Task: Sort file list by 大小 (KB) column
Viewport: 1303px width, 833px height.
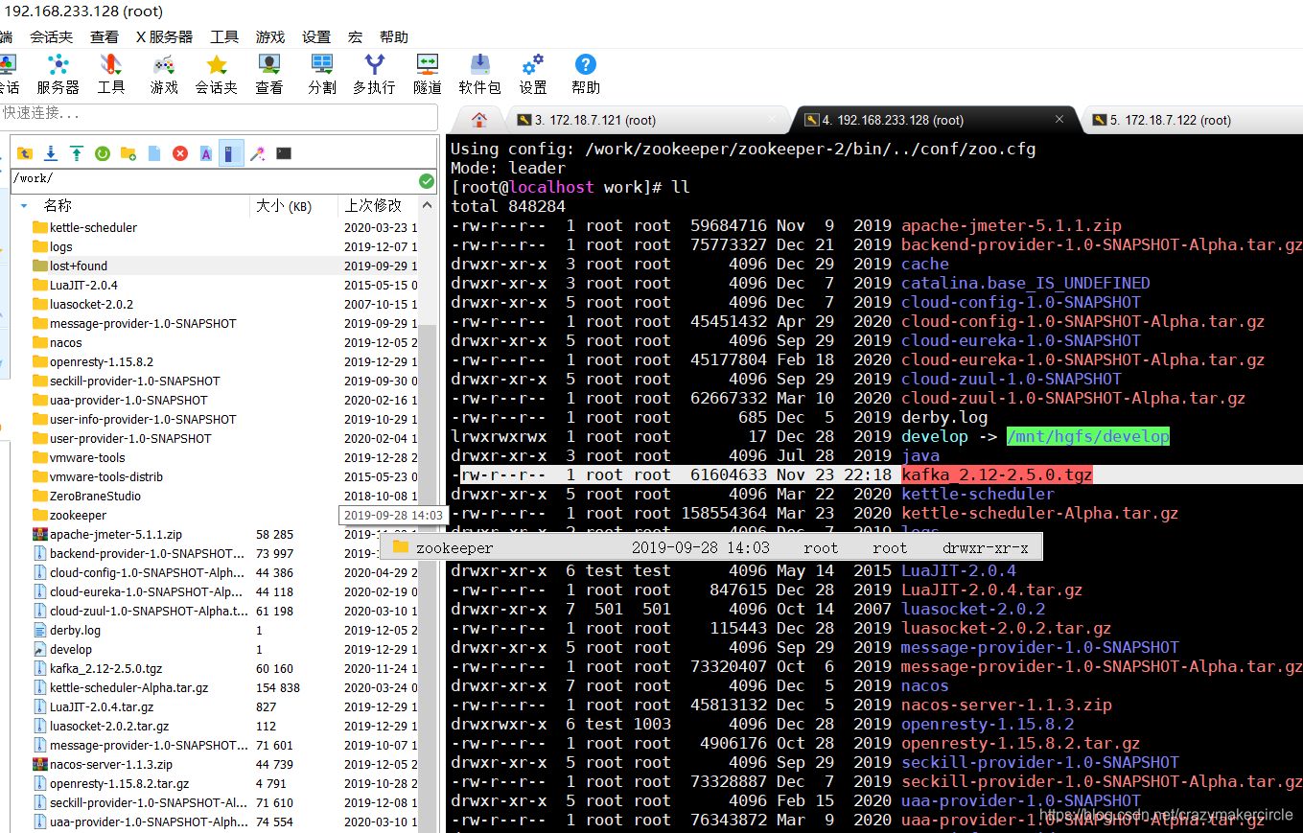Action: pyautogui.click(x=284, y=206)
